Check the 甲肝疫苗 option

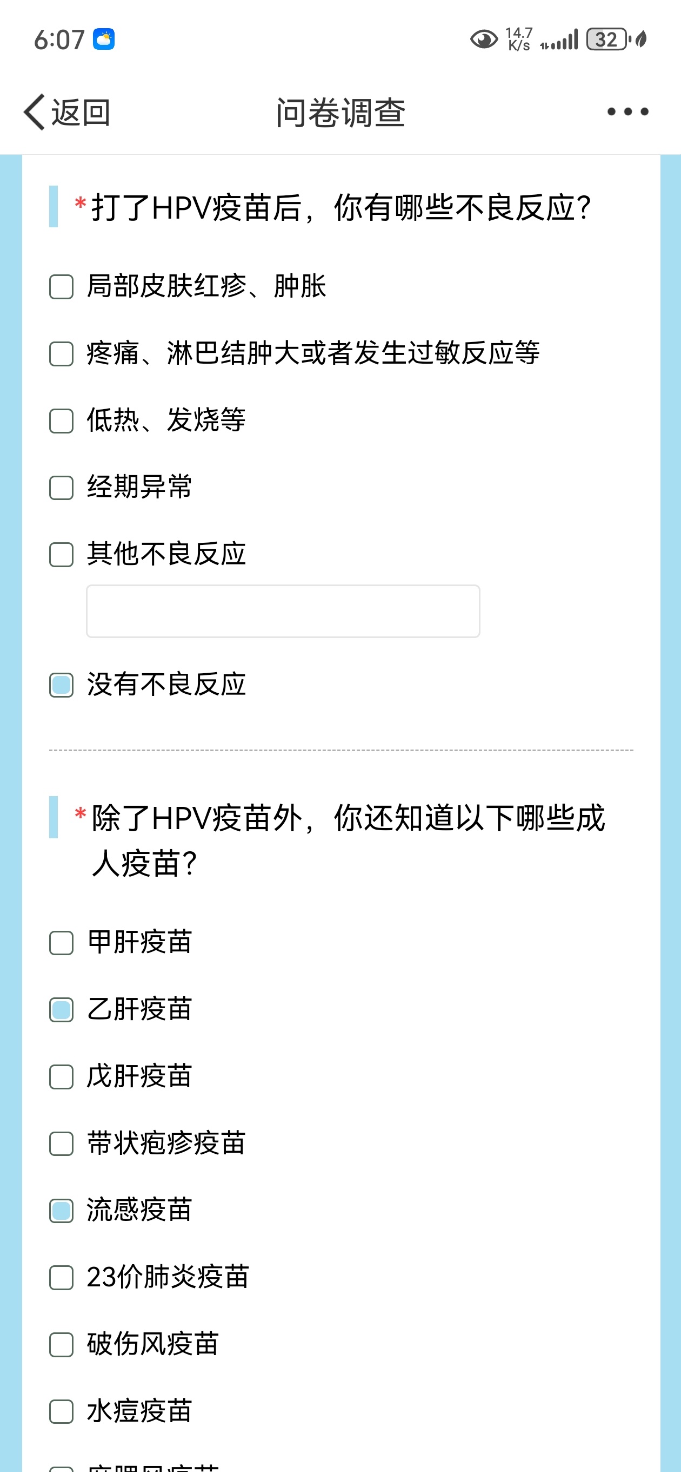pyautogui.click(x=61, y=943)
